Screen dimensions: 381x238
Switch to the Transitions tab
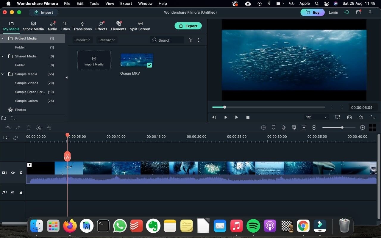[x=82, y=26]
